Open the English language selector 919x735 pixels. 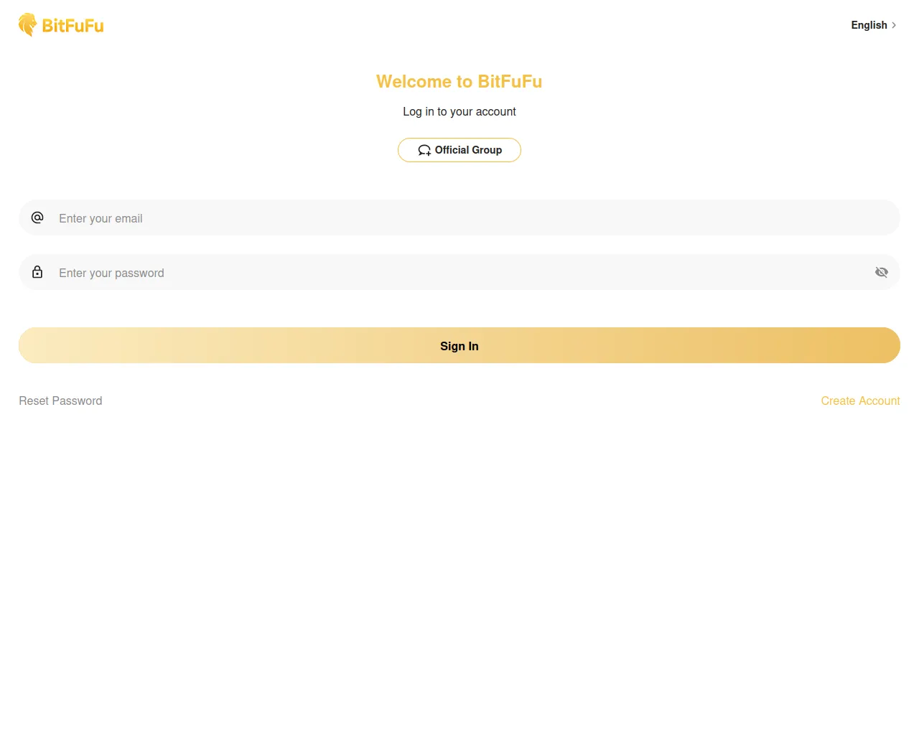(874, 25)
